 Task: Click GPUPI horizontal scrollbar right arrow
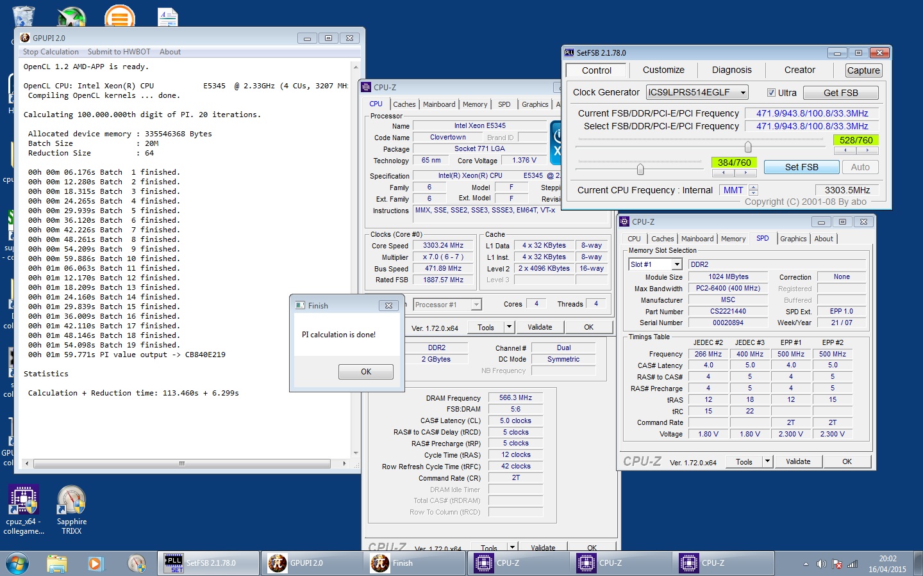tap(345, 463)
